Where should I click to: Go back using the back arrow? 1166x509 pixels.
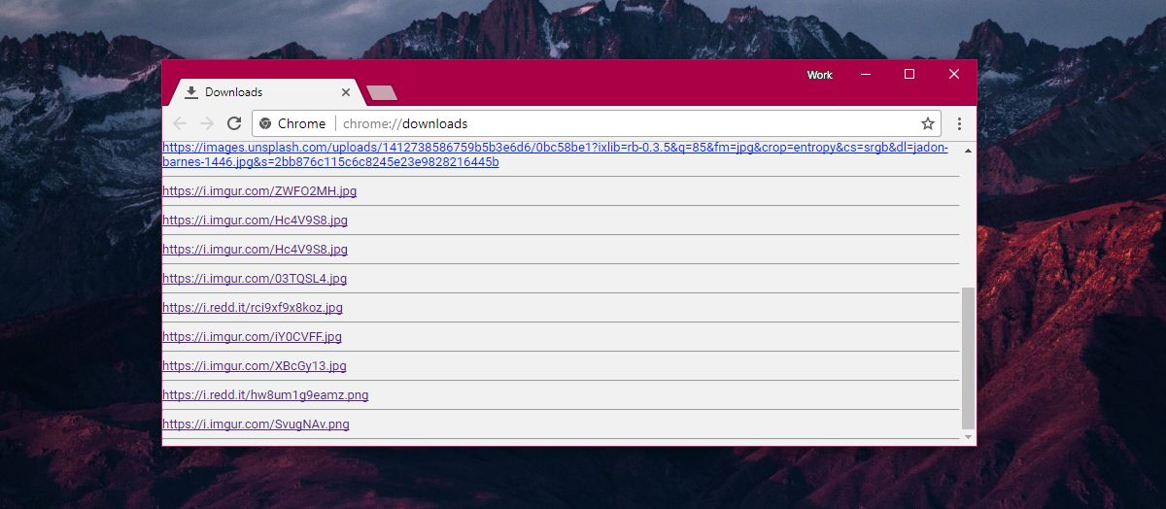point(179,123)
